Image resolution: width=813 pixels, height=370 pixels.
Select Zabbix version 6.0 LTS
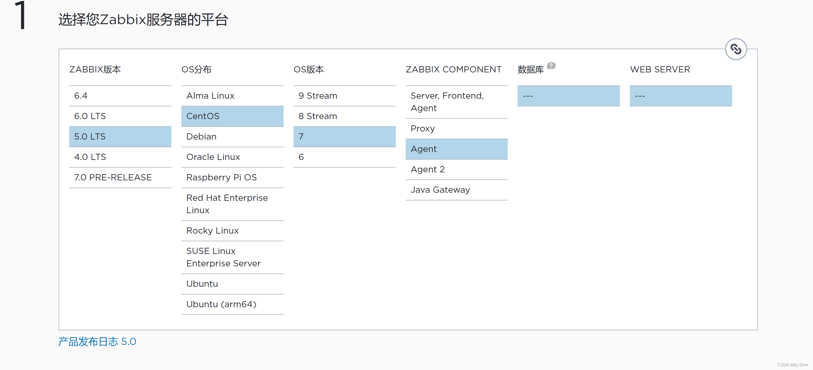120,116
